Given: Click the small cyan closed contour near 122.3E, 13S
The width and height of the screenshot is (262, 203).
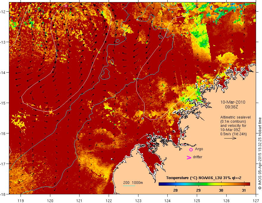Looking at the screenshot, I should tap(118, 41).
